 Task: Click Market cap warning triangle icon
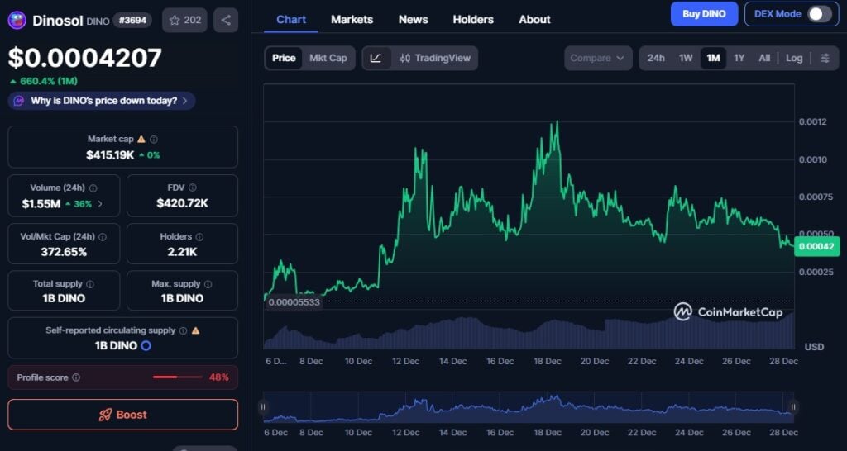[x=141, y=140]
